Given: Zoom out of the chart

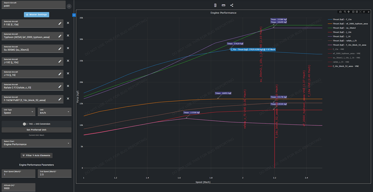Looking at the screenshot, I should click(357, 12).
